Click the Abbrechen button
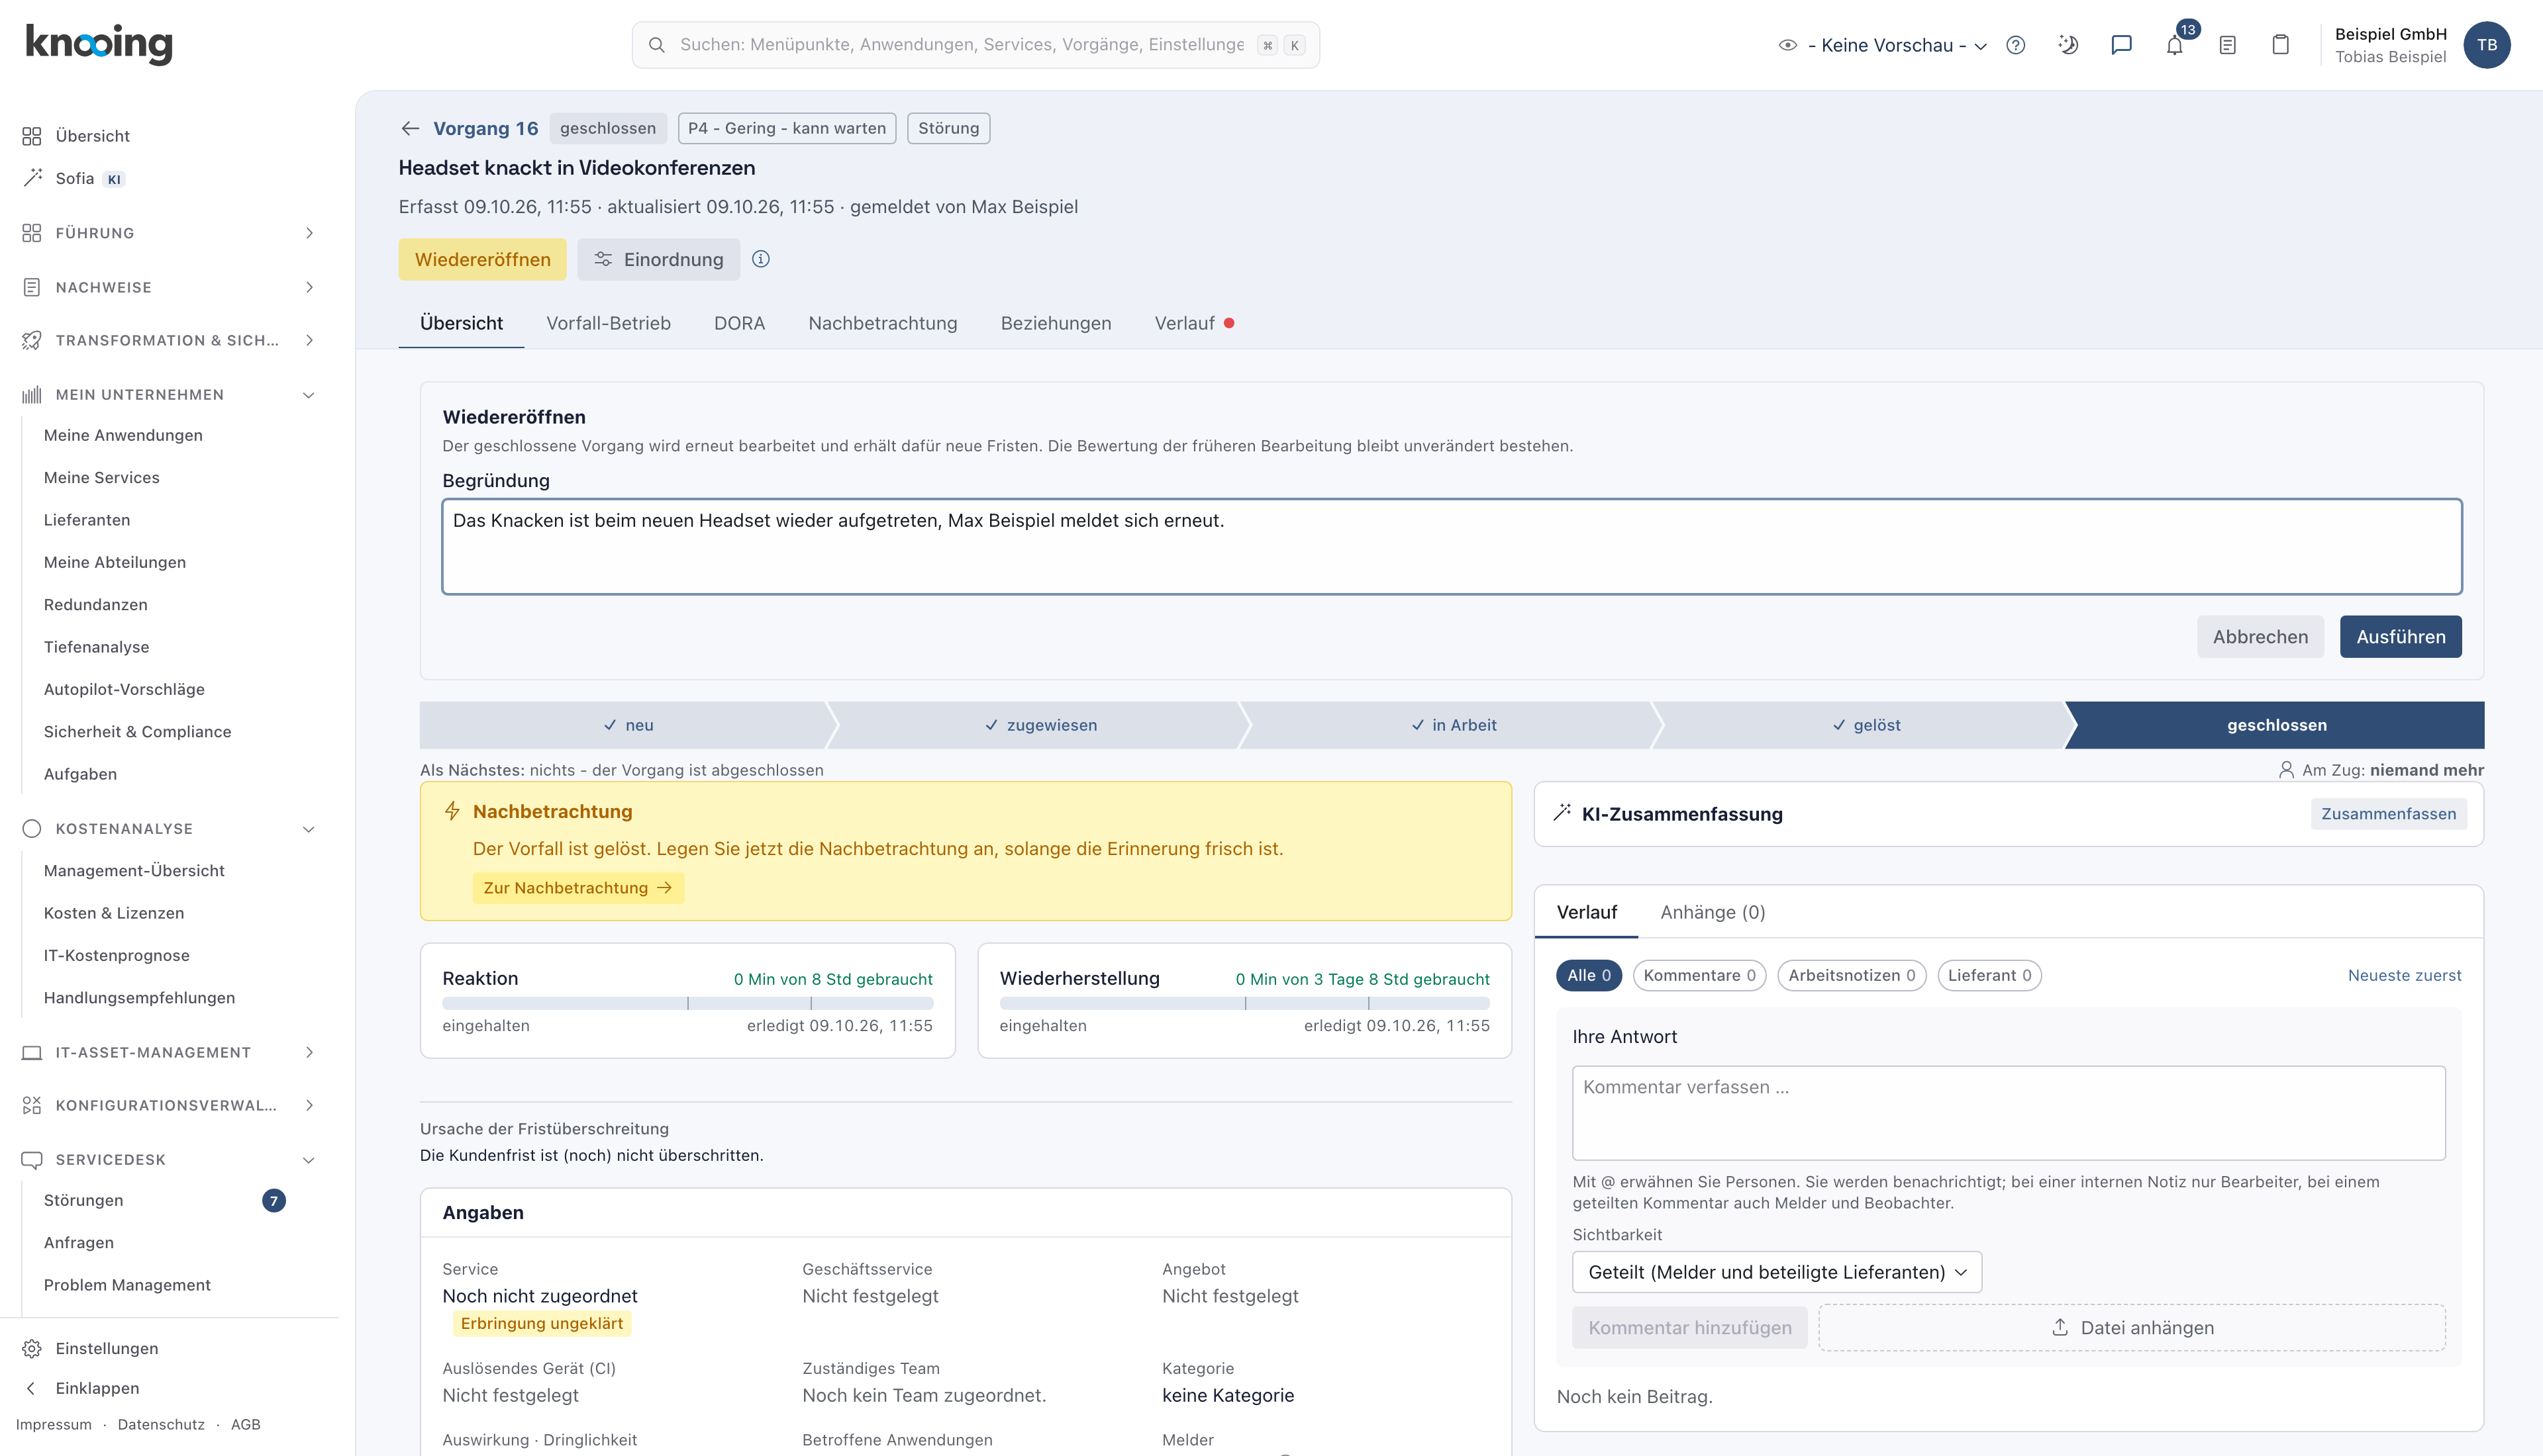2543x1456 pixels. [x=2260, y=636]
